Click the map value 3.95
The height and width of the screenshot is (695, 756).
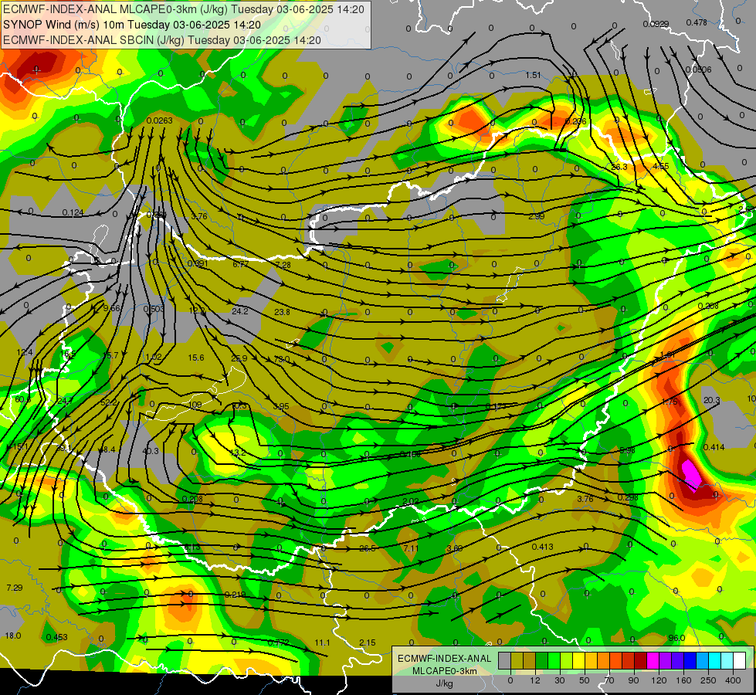[281, 406]
